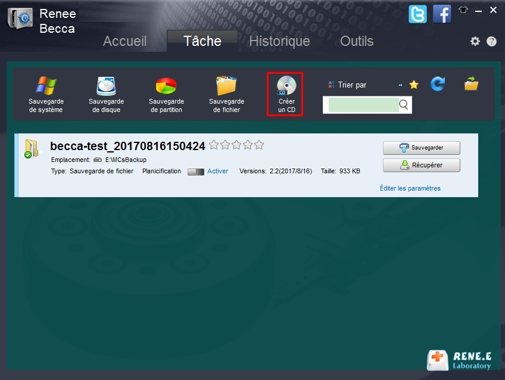505x380 pixels.
Task: Open Sauvegarde de fichier backup
Action: pyautogui.click(x=226, y=94)
